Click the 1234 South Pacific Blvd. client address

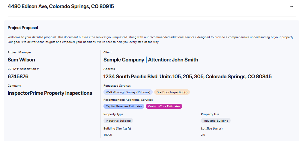187,76
